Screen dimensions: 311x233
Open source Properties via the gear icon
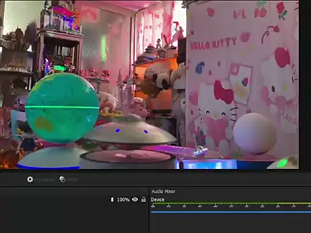(30, 179)
